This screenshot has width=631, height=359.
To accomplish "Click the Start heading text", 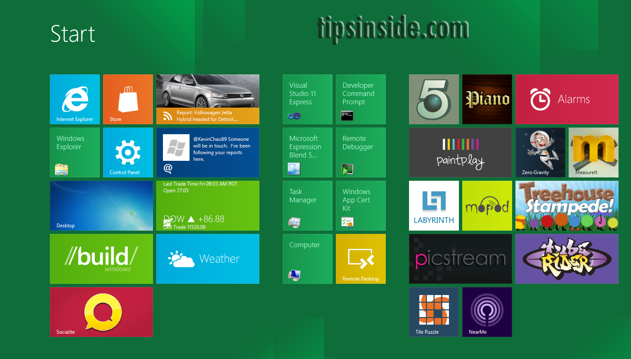I will click(73, 34).
